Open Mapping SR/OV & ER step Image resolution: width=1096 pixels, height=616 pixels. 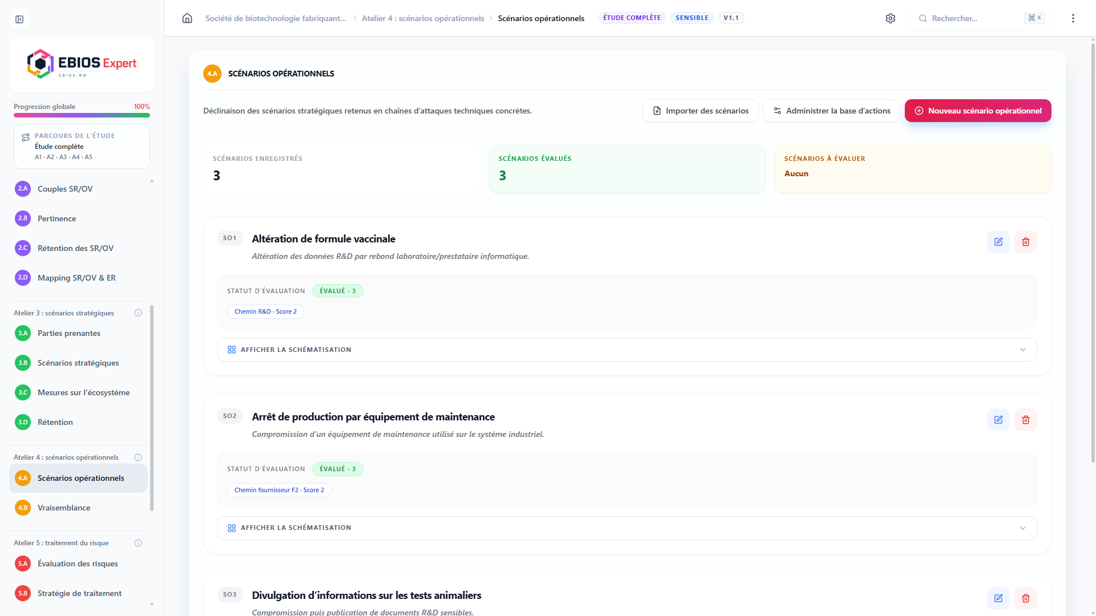pos(78,278)
